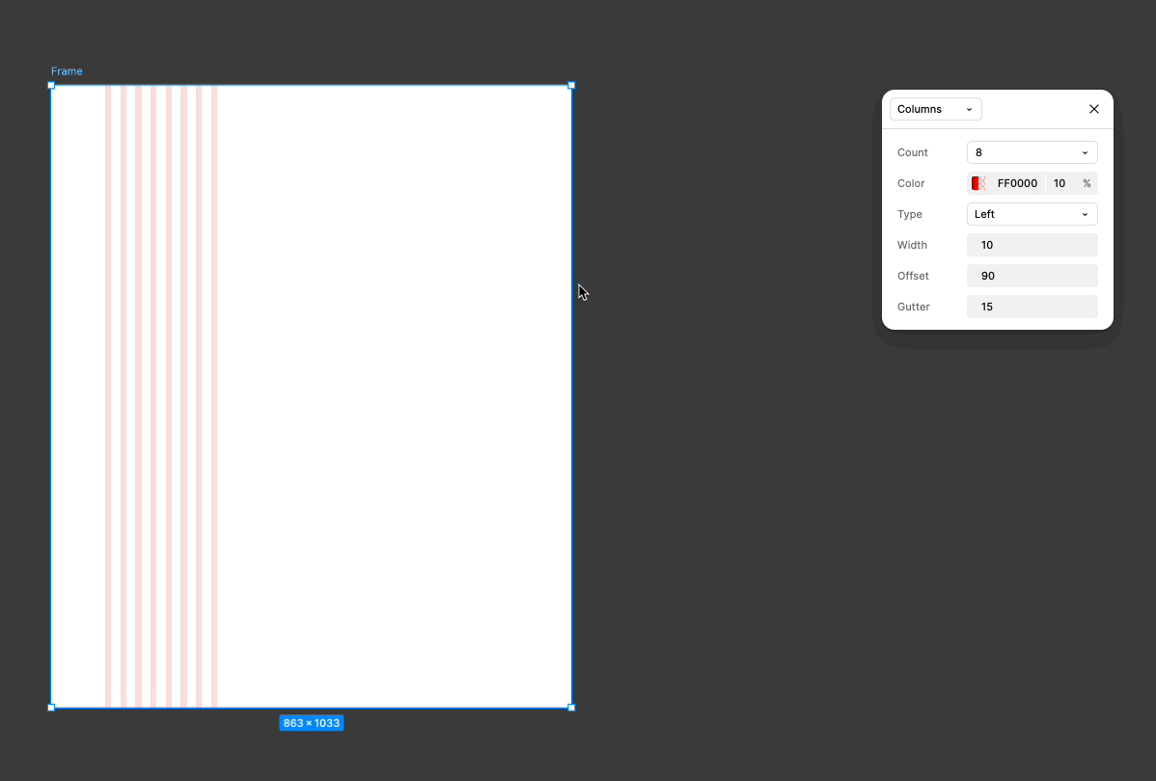
Task: Edit the Gutter value of 15
Action: [x=1032, y=306]
